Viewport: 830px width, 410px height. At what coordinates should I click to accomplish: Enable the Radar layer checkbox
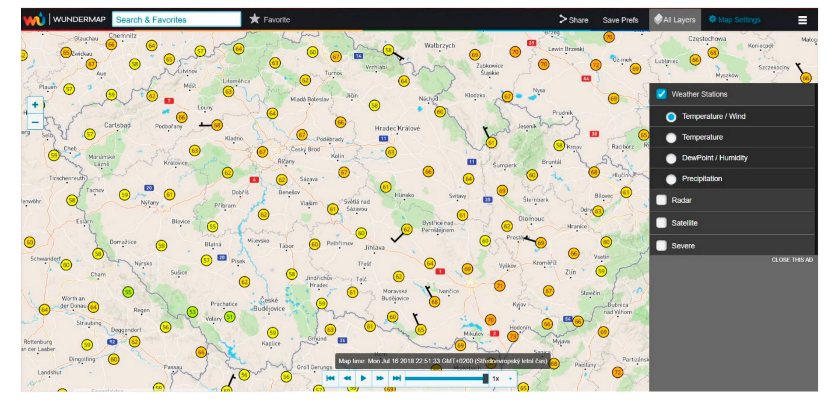(x=661, y=200)
